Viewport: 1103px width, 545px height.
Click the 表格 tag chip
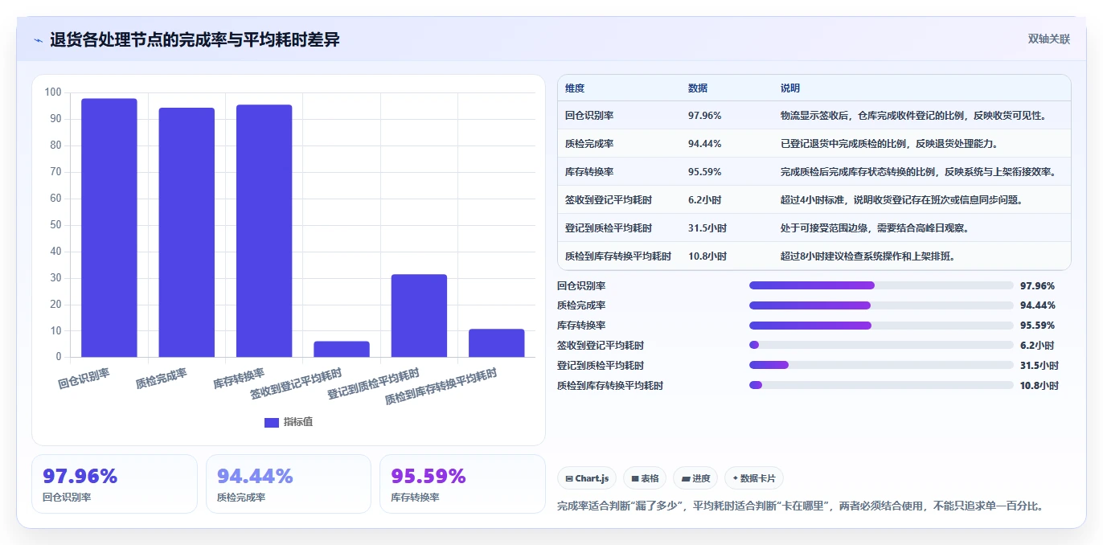[x=645, y=478]
